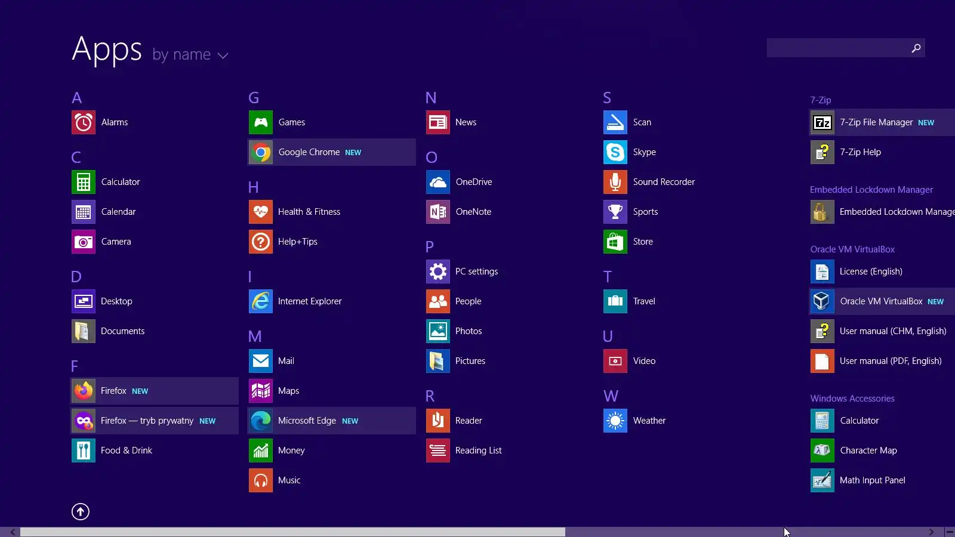
Task: Open Firefox — tryb prywatny icon
Action: [x=84, y=421]
